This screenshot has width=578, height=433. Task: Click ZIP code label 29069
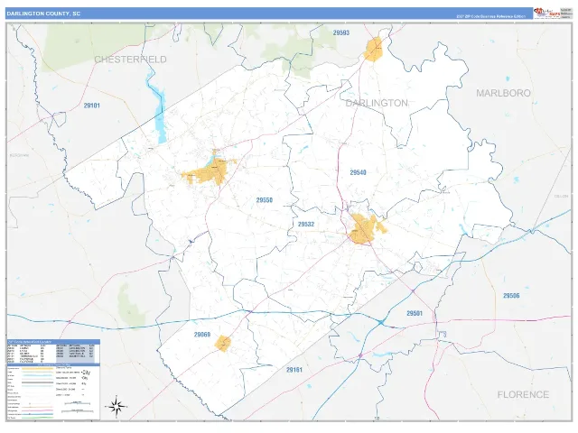point(202,335)
